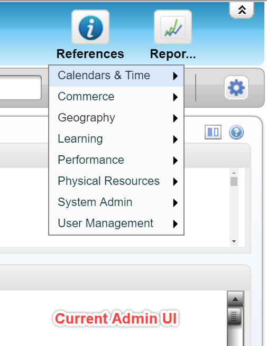
Task: Expand the Geography submenu arrow
Action: [176, 118]
